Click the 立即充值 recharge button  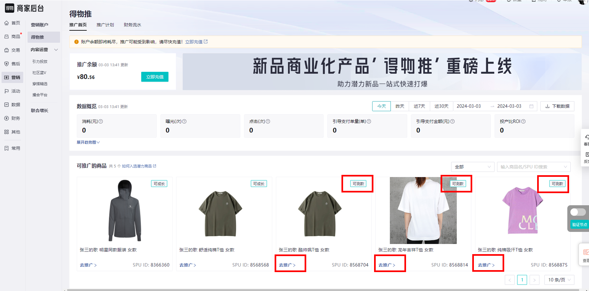point(155,77)
